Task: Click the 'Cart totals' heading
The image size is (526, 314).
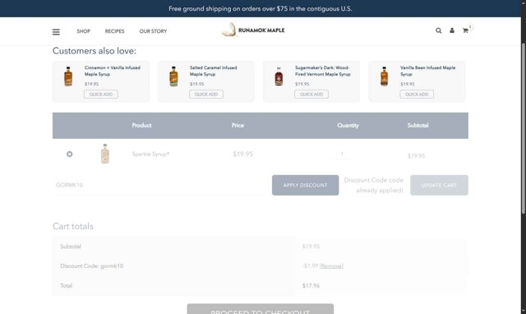Action: pos(73,226)
